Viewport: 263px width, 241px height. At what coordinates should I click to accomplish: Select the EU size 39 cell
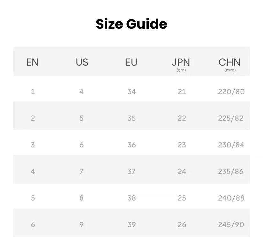(x=132, y=225)
